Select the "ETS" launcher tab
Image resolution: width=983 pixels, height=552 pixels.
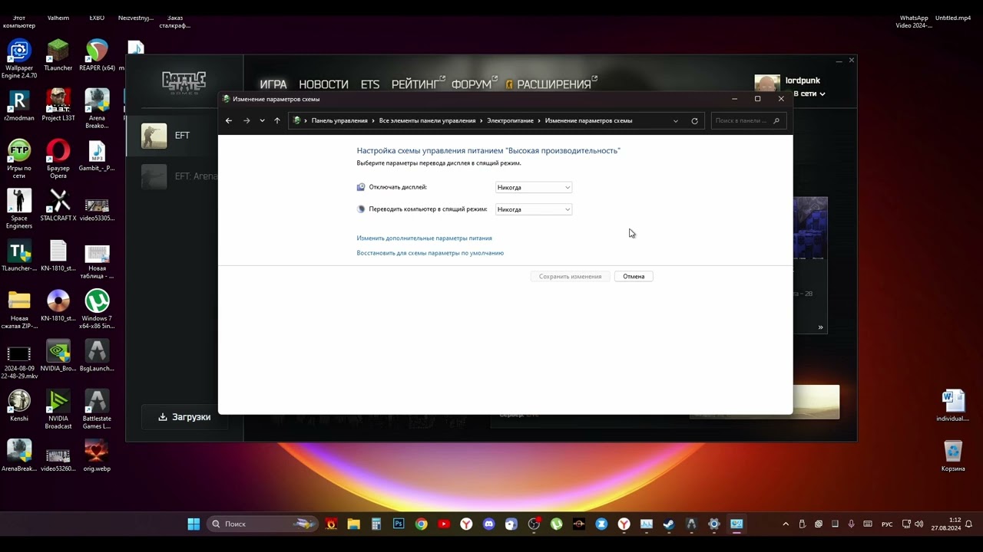point(370,84)
